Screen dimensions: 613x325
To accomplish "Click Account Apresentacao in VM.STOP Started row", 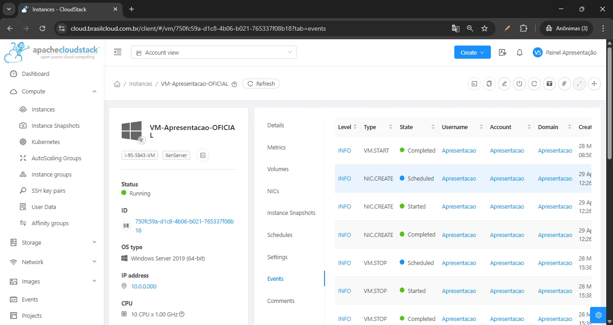I will coord(507,291).
